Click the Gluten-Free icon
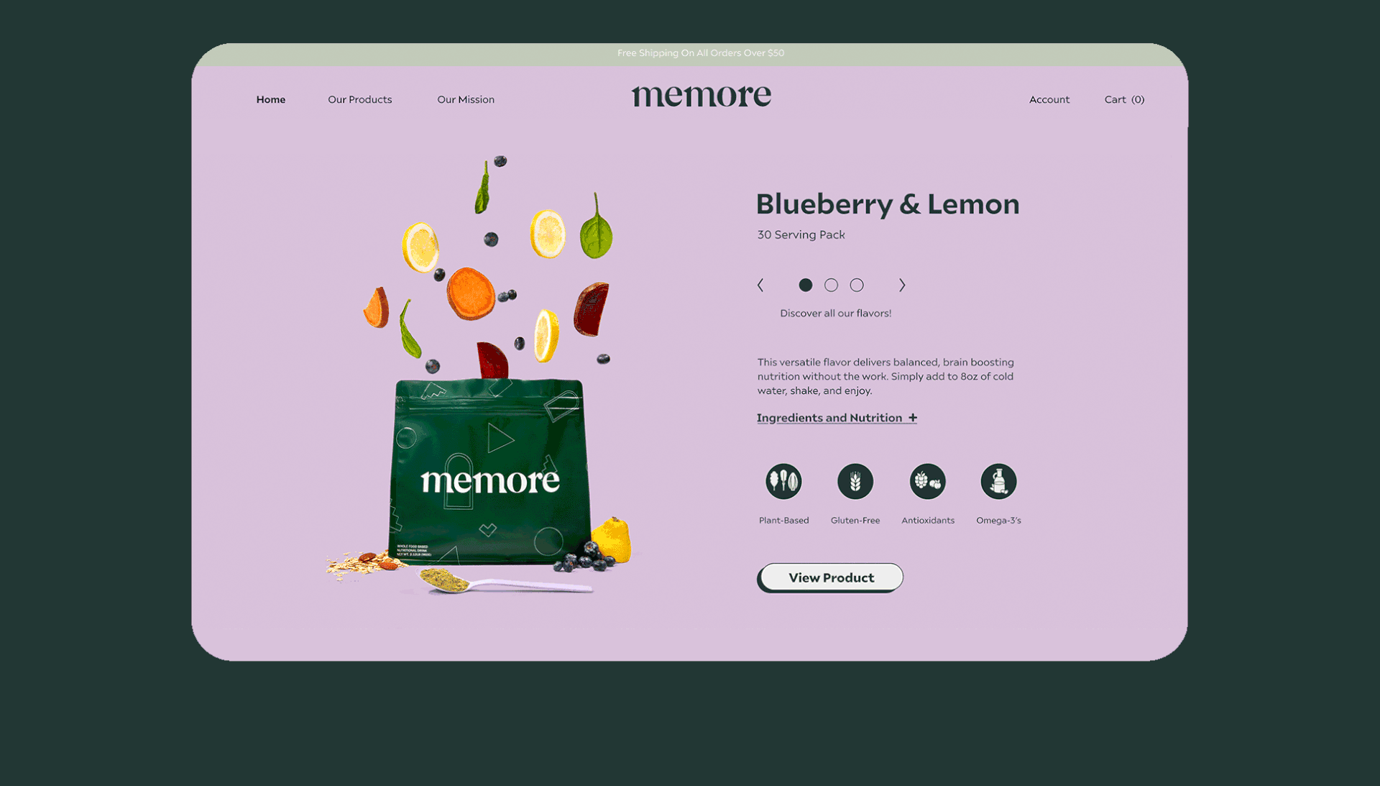1380x786 pixels. click(x=855, y=482)
